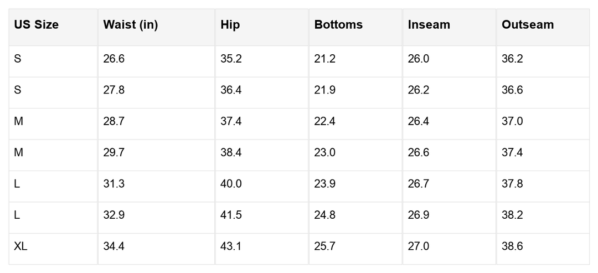
Task: Click the outseam value 36.6
Action: click(x=512, y=90)
